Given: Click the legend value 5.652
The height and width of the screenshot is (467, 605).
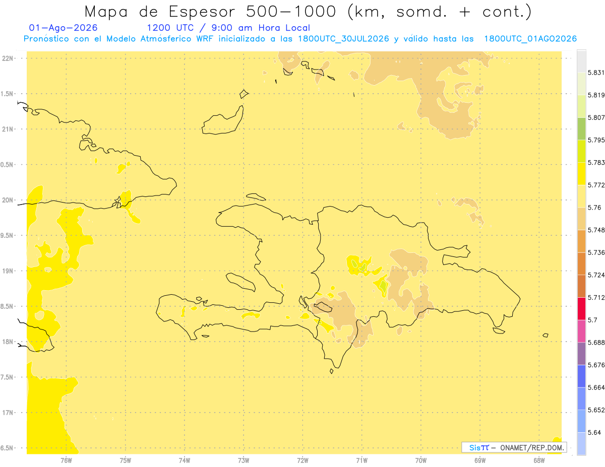Looking at the screenshot, I should click(x=596, y=410).
